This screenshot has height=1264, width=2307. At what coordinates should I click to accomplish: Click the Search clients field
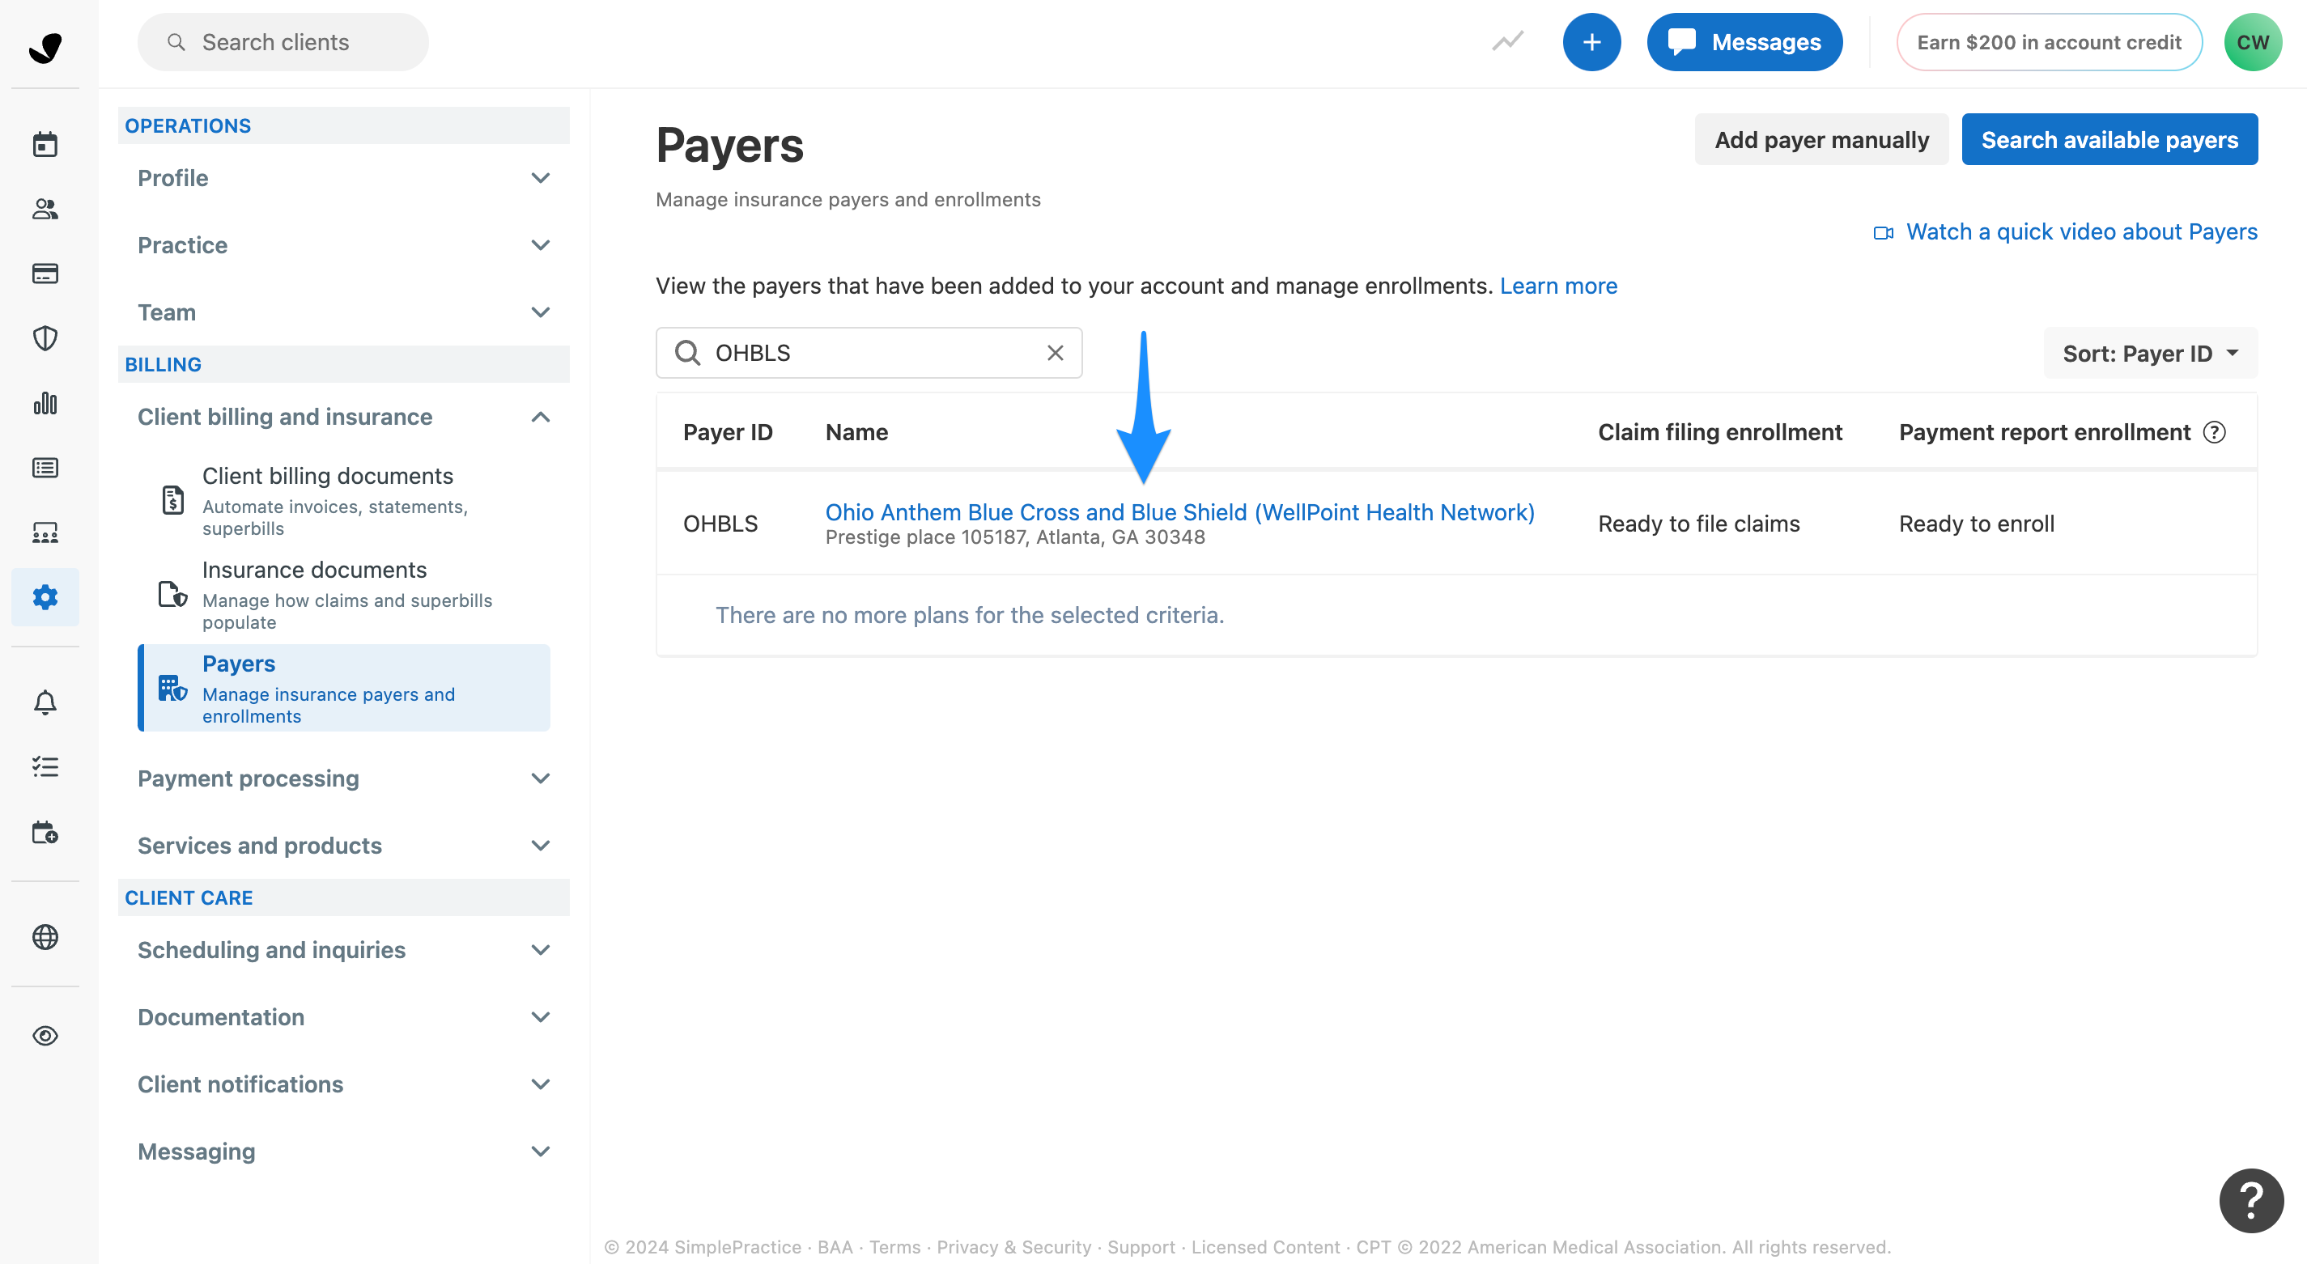coord(283,41)
